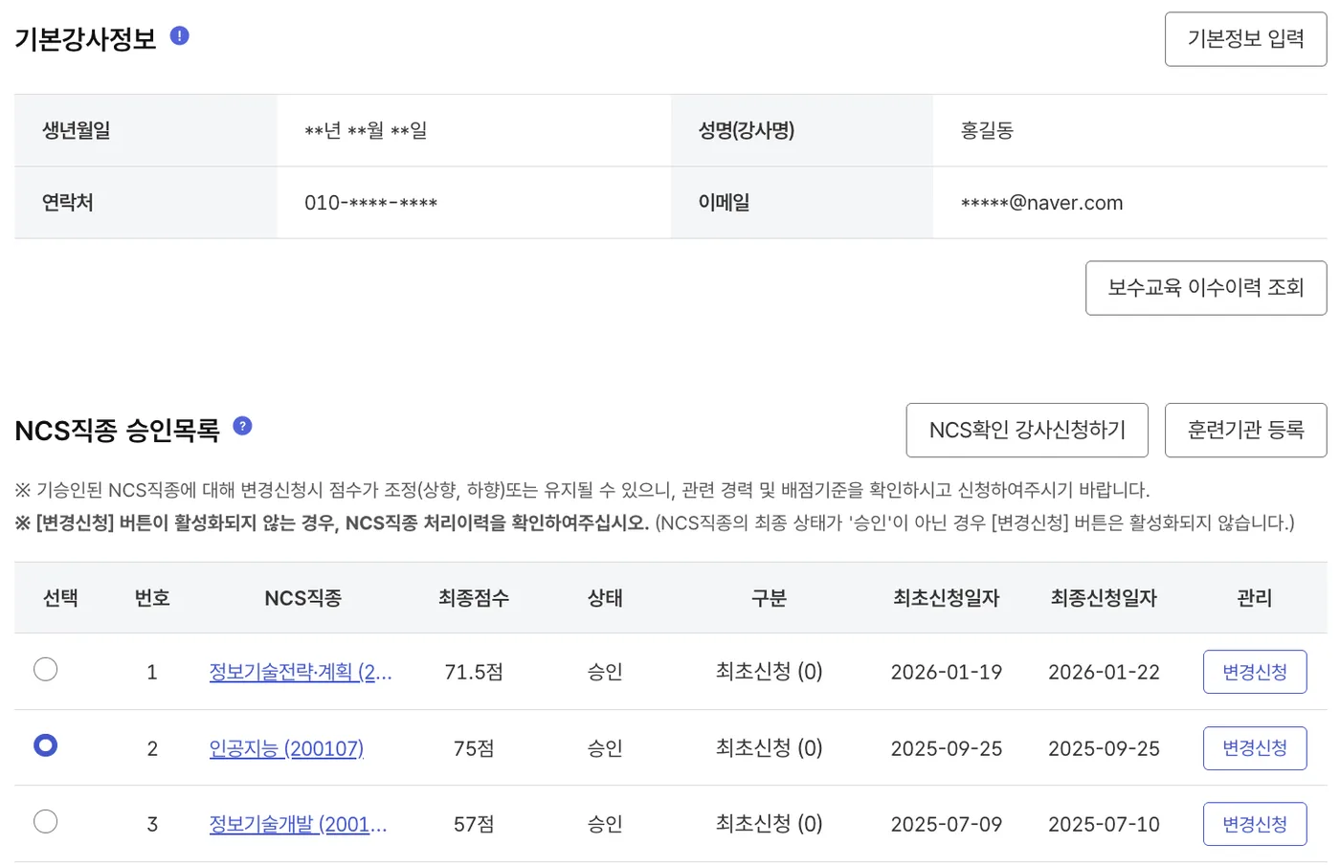Screen dimensions: 1340x866
Task: Click the 75점 score cell
Action: click(x=474, y=748)
